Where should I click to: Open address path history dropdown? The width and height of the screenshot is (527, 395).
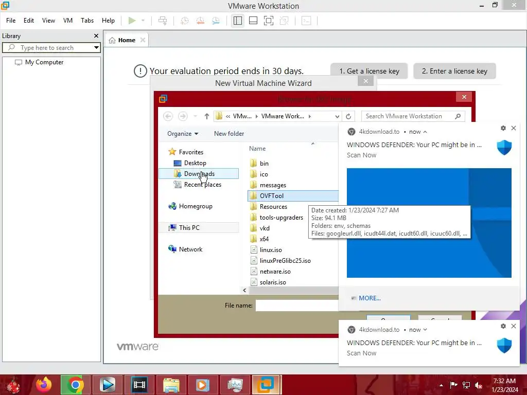tap(337, 116)
